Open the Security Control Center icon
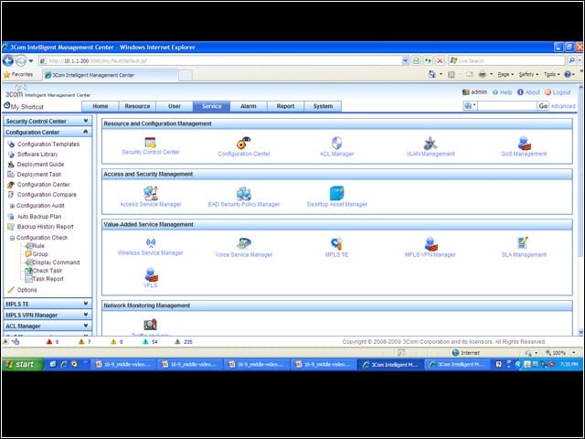Viewport: 585px width, 439px height. [150, 143]
